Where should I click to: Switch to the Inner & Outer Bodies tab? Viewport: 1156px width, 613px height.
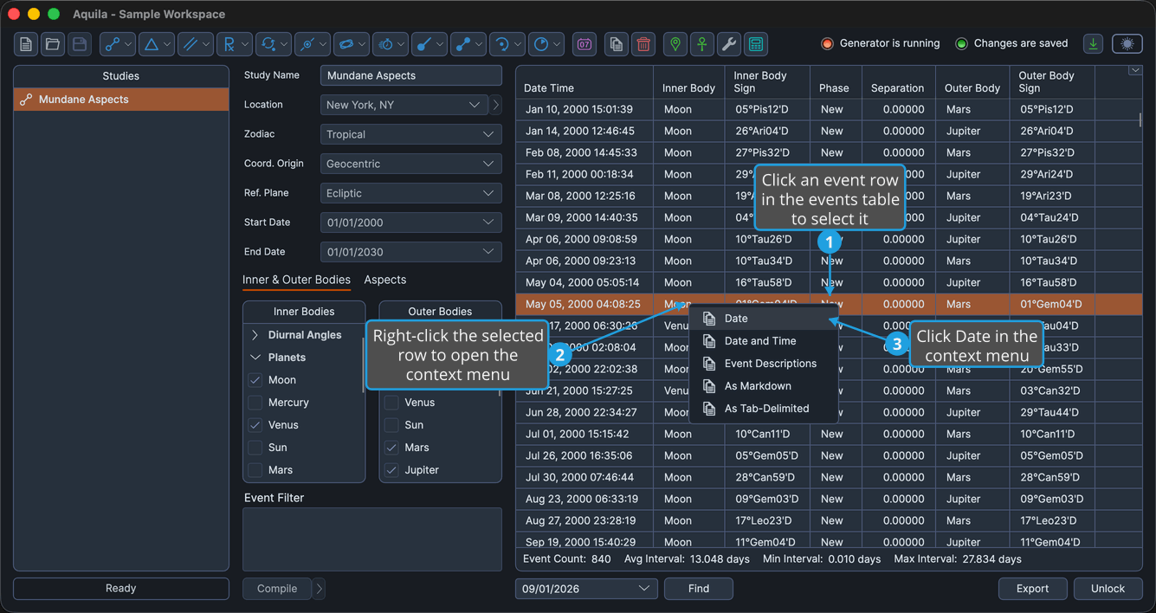click(296, 280)
